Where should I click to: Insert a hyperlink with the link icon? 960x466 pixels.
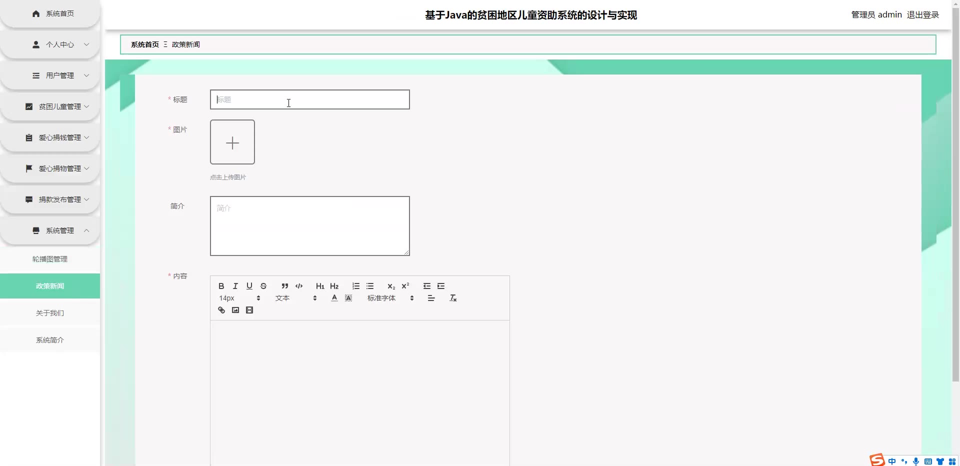click(x=221, y=310)
